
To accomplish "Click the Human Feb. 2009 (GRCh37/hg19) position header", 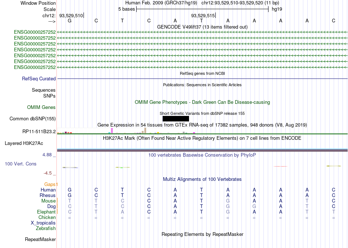I will [x=161, y=3].
